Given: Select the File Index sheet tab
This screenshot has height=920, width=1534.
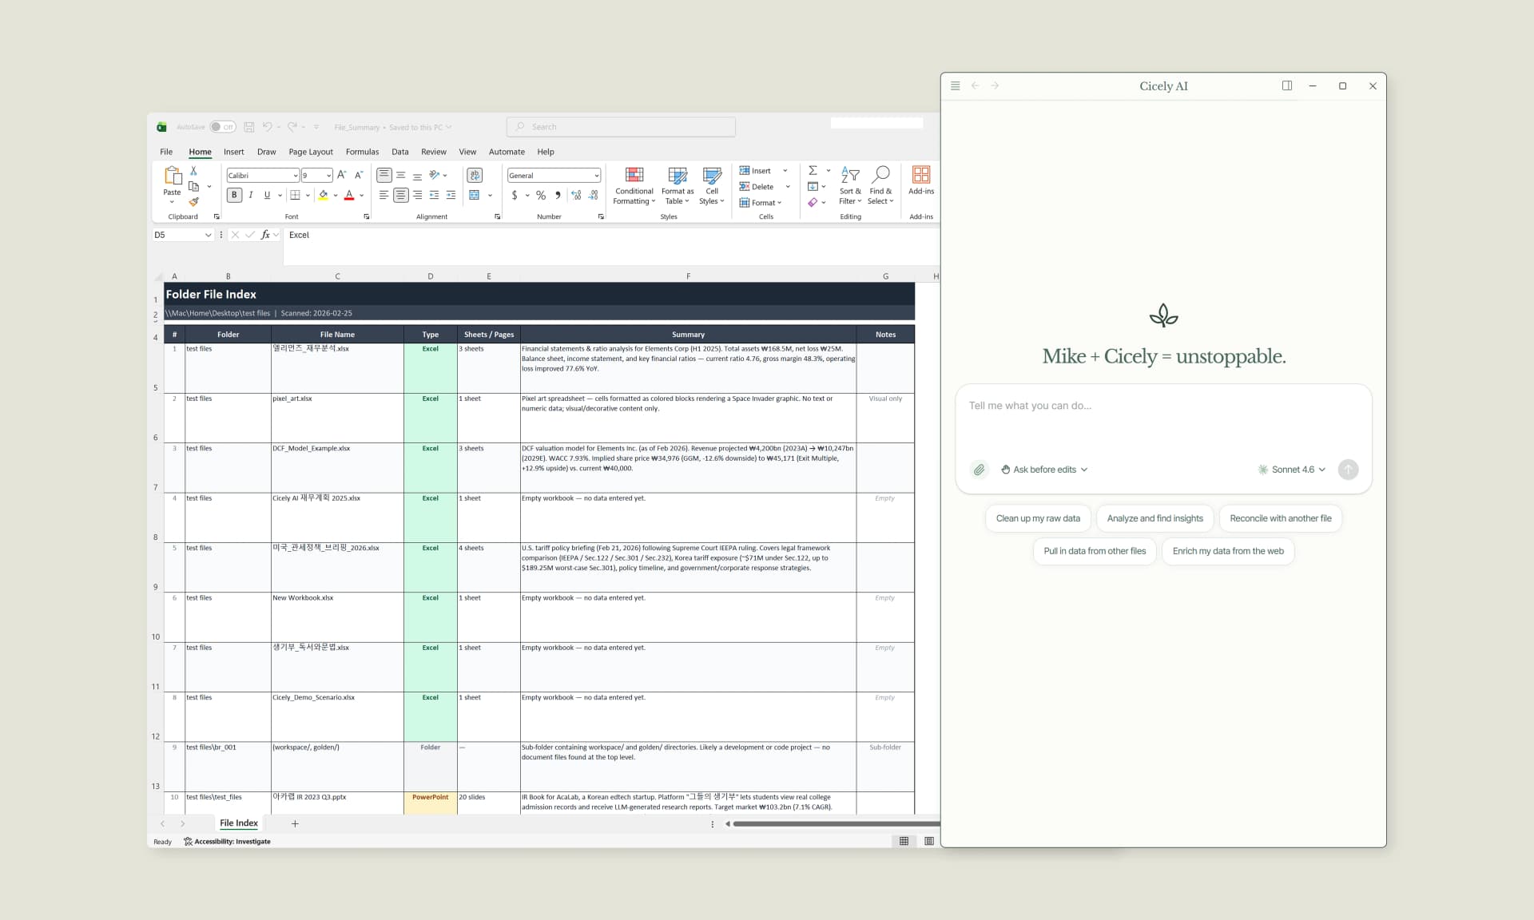Looking at the screenshot, I should coord(238,823).
